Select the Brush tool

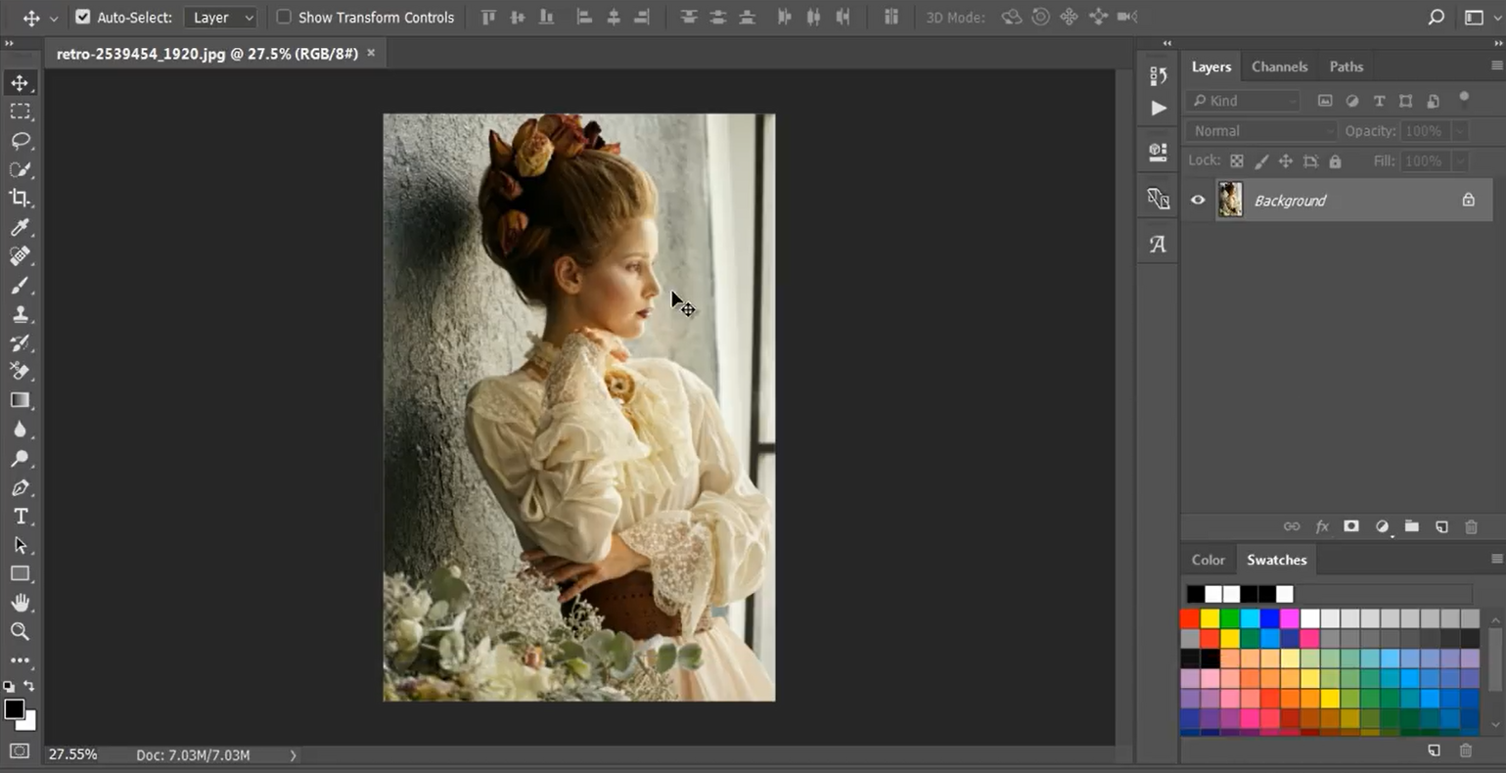pos(21,285)
